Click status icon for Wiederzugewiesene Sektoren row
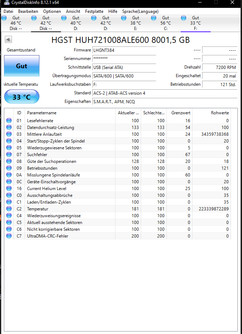Viewport: 242px width, 334px height. (x=9, y=148)
